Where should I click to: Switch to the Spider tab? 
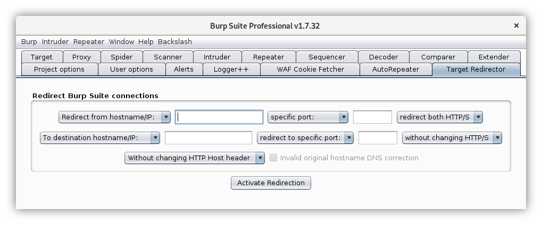[121, 57]
